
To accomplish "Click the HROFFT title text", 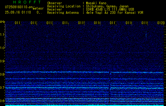I will [x=27, y=2].
